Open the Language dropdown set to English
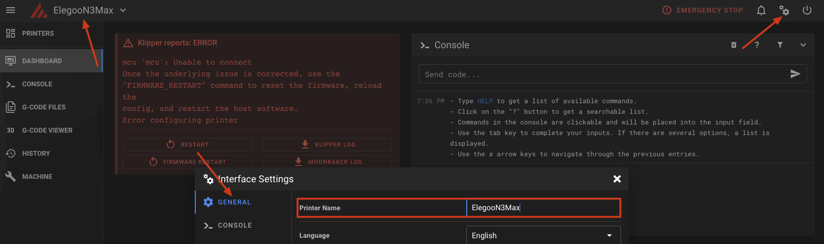 (x=543, y=235)
